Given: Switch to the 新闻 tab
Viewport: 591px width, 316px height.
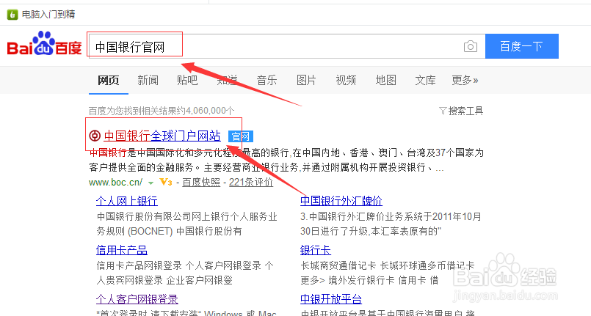Looking at the screenshot, I should pos(148,80).
